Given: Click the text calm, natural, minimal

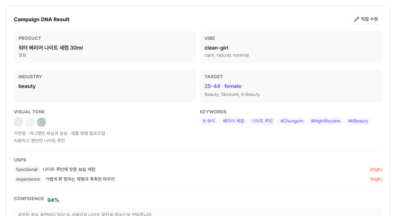Looking at the screenshot, I should click(x=227, y=55).
